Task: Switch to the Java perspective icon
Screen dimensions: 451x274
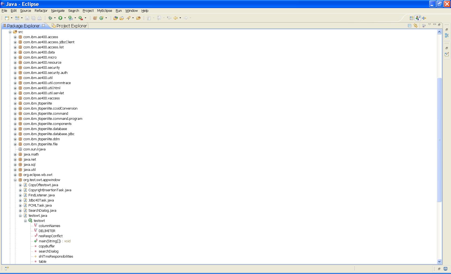Action: pos(418,18)
